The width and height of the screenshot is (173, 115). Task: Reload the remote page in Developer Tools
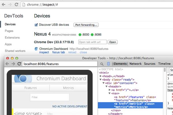pos(19,64)
